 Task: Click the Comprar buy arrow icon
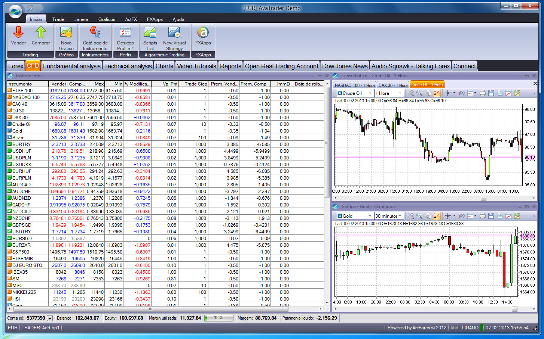(x=41, y=32)
